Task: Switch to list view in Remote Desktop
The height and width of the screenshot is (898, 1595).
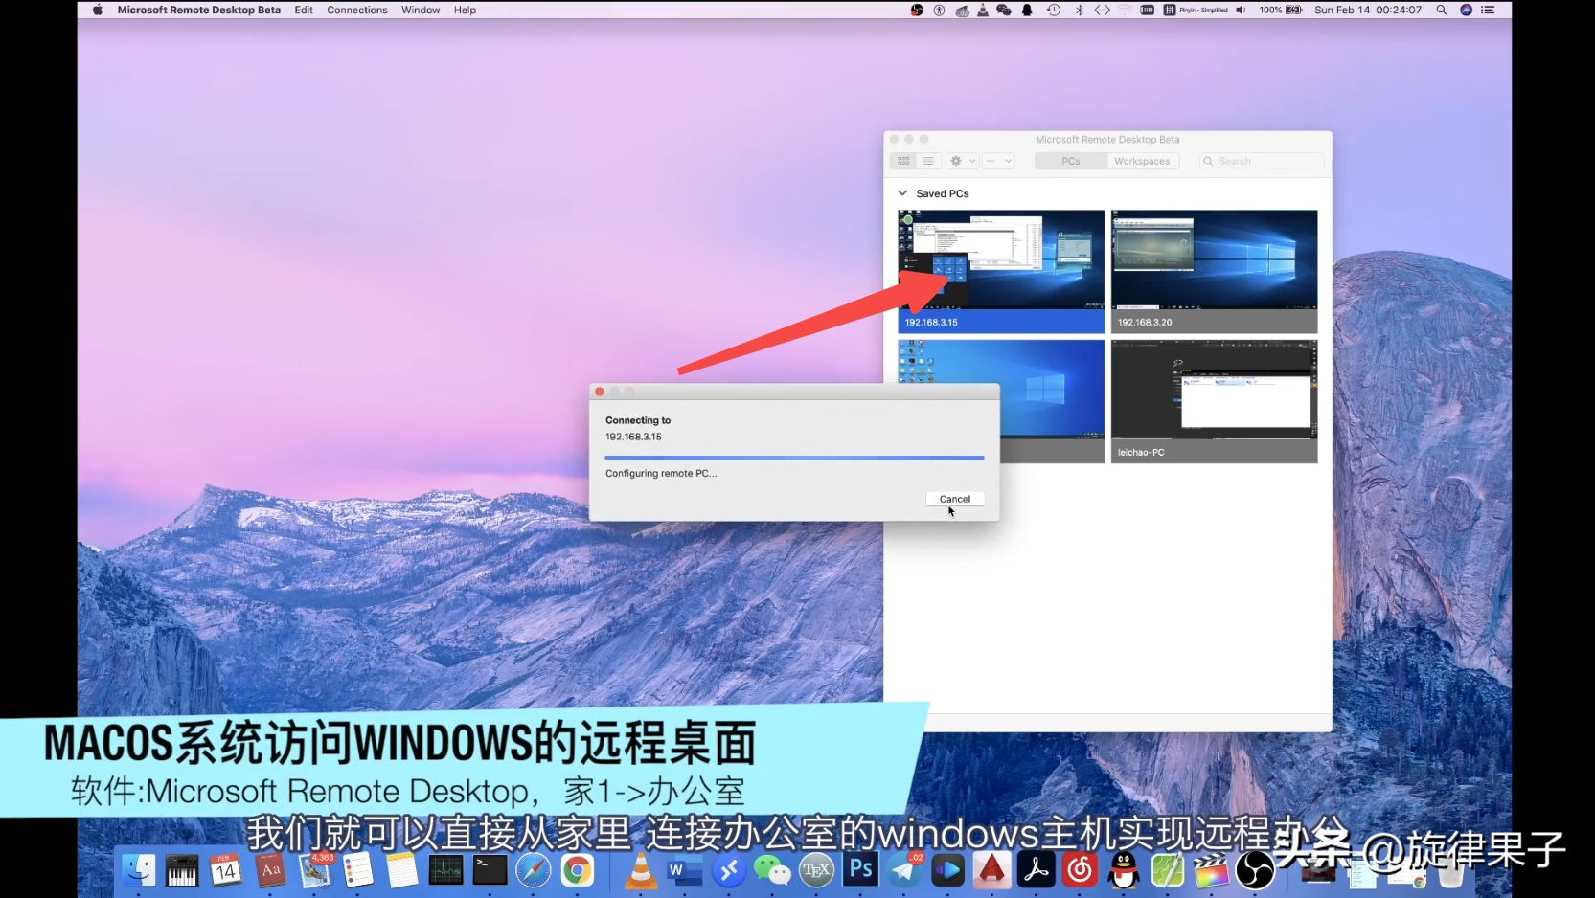Action: [928, 161]
